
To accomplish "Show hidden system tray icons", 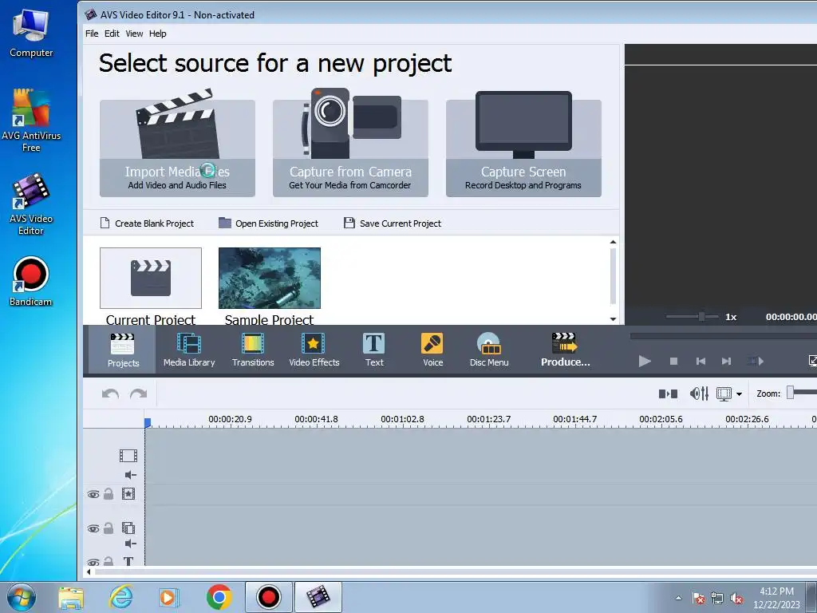I will 678,598.
